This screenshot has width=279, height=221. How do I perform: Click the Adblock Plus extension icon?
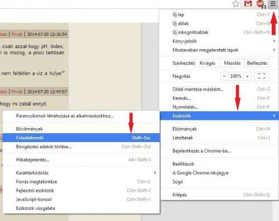tap(261, 4)
